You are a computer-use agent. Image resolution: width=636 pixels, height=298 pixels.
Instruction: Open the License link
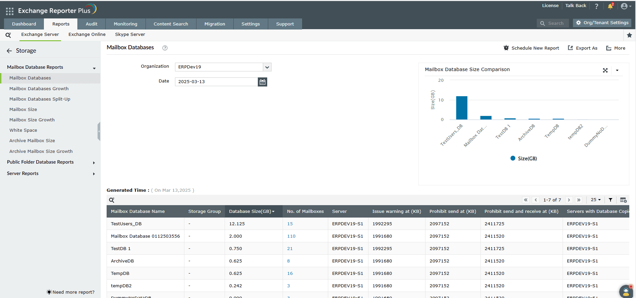pos(550,6)
